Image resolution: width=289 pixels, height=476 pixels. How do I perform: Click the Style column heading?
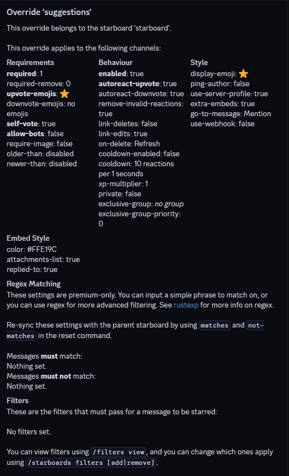click(199, 62)
